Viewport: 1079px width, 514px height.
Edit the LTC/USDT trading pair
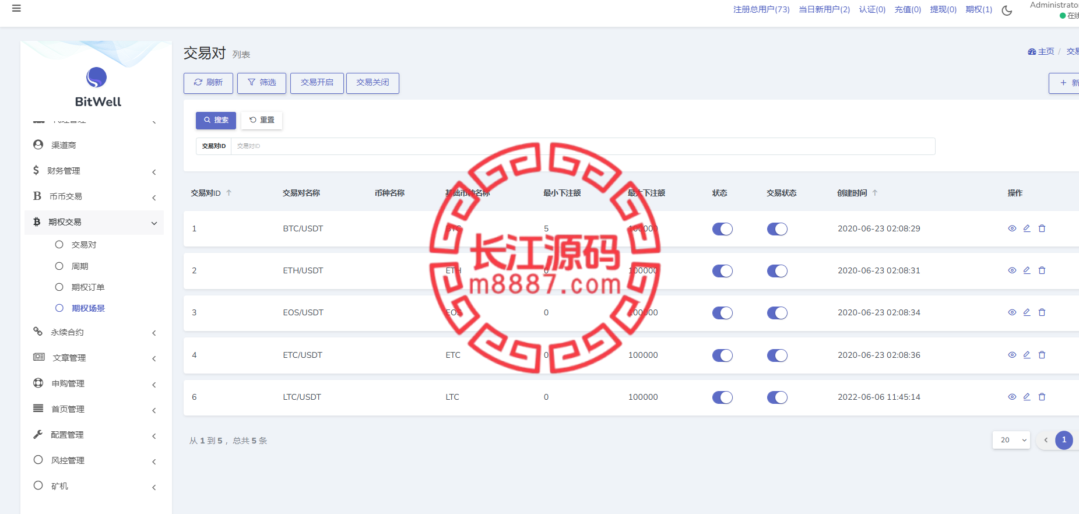[1027, 397]
